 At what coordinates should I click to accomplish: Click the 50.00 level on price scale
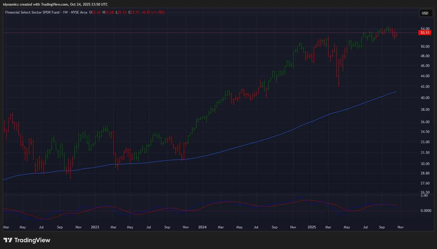(425, 47)
